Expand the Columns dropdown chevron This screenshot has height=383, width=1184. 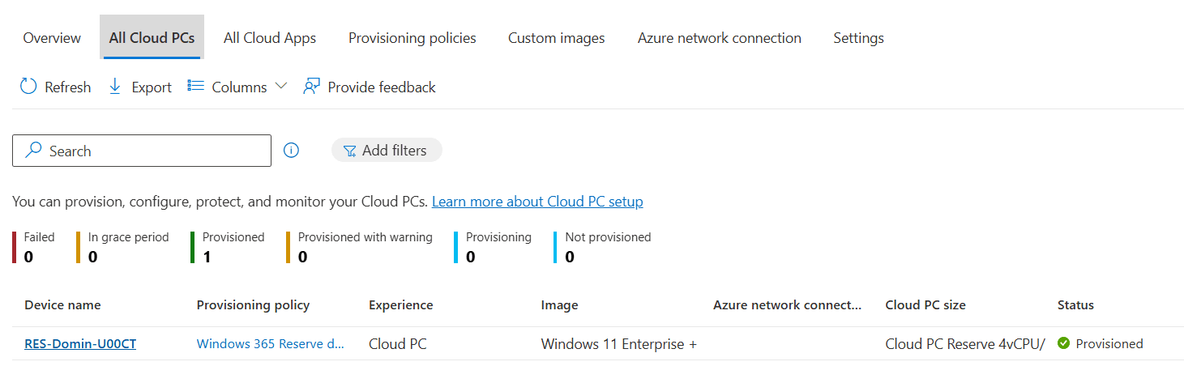[281, 86]
